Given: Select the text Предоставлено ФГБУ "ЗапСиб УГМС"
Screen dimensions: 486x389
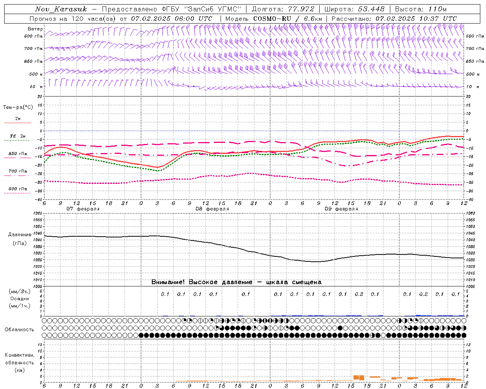Looking at the screenshot, I should pos(172,9).
